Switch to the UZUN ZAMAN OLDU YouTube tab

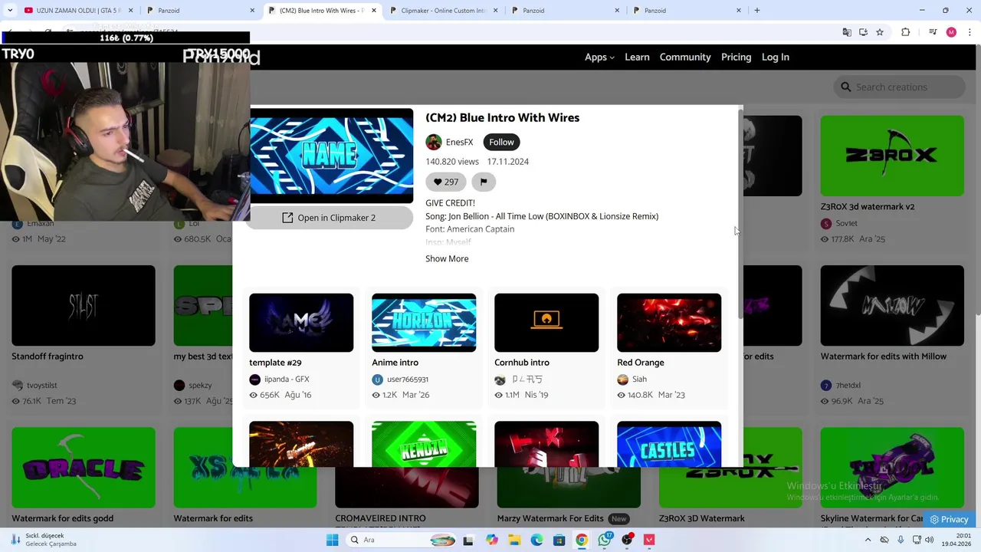click(77, 11)
